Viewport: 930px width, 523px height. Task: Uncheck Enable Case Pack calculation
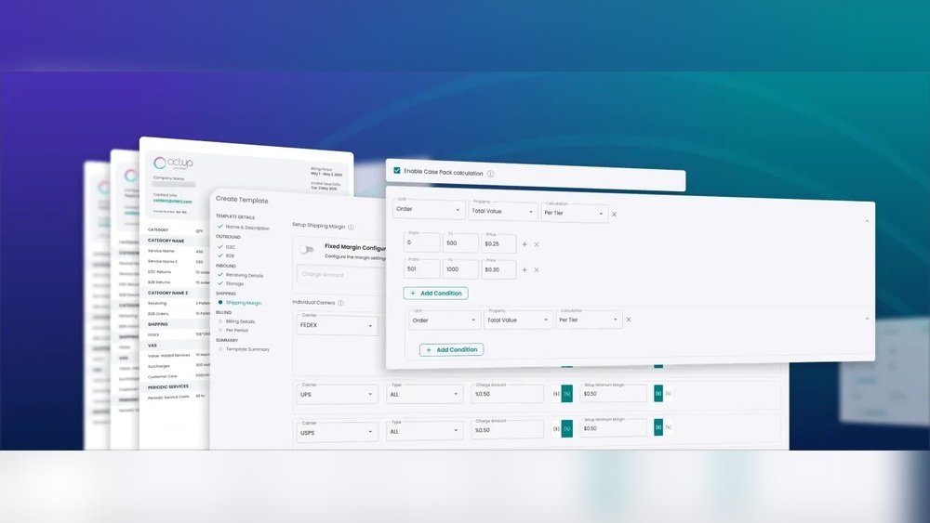pyautogui.click(x=397, y=171)
